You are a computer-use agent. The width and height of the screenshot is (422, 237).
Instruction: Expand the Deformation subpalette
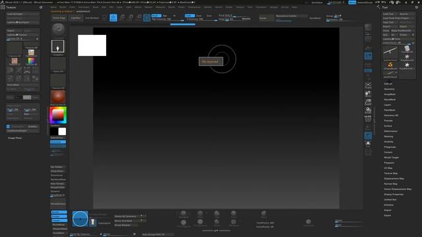point(390,131)
